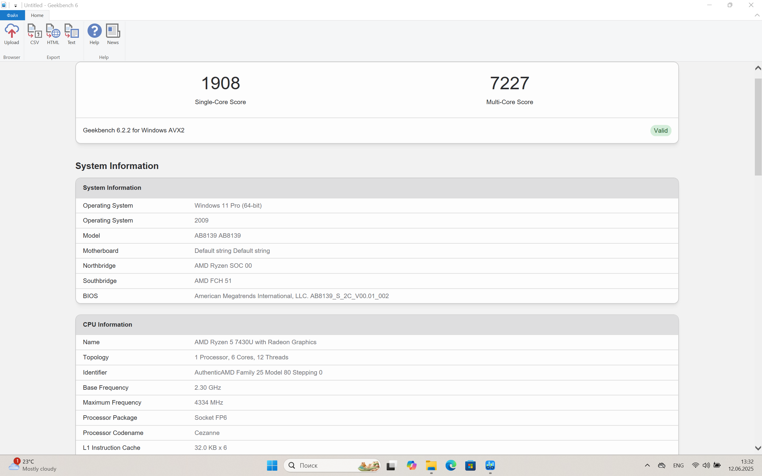Click the Geekbench icon in the taskbar
Image resolution: width=762 pixels, height=476 pixels.
coord(490,465)
